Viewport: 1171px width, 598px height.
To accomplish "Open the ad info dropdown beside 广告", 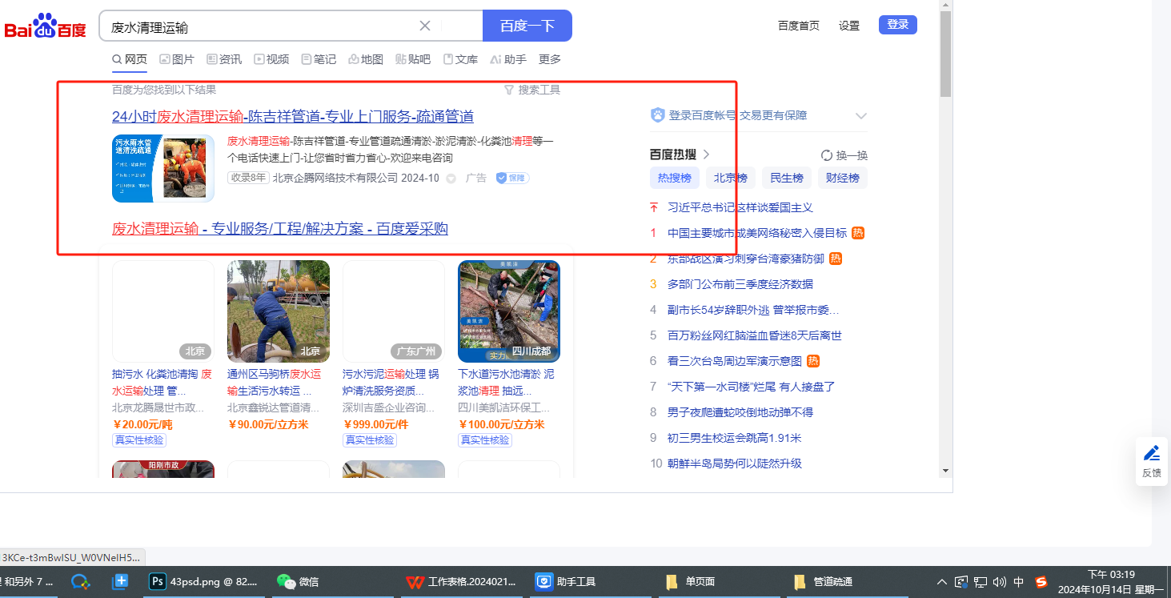I will (451, 178).
